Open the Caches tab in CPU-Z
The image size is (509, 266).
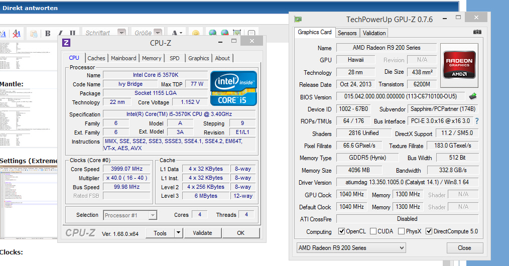pos(96,58)
